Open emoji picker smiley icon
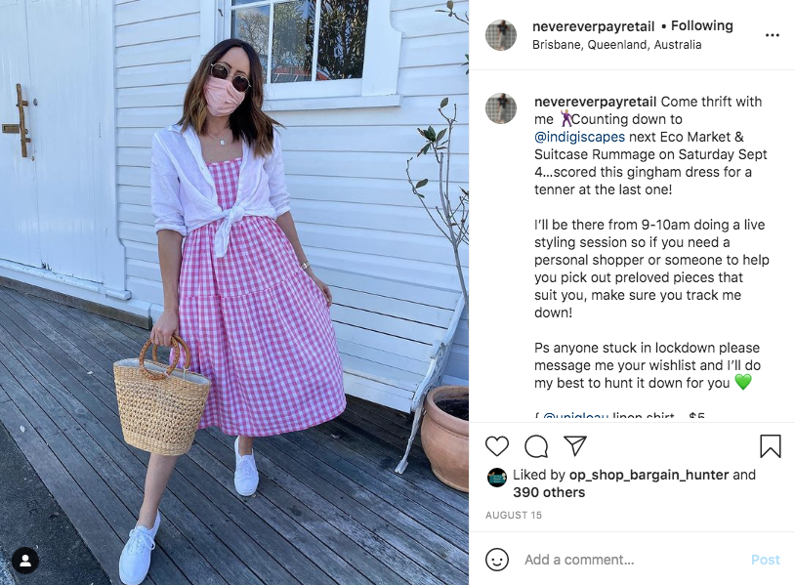 tap(497, 560)
